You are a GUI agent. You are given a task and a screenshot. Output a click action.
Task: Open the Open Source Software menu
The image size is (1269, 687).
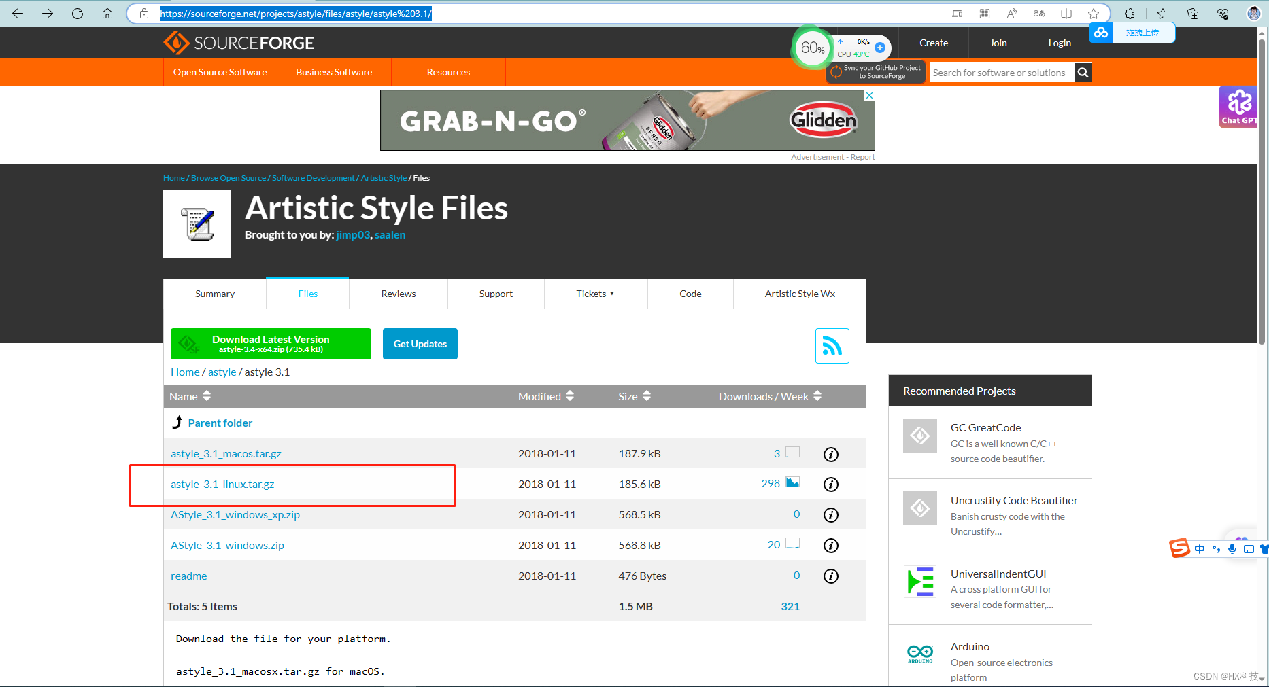(220, 72)
